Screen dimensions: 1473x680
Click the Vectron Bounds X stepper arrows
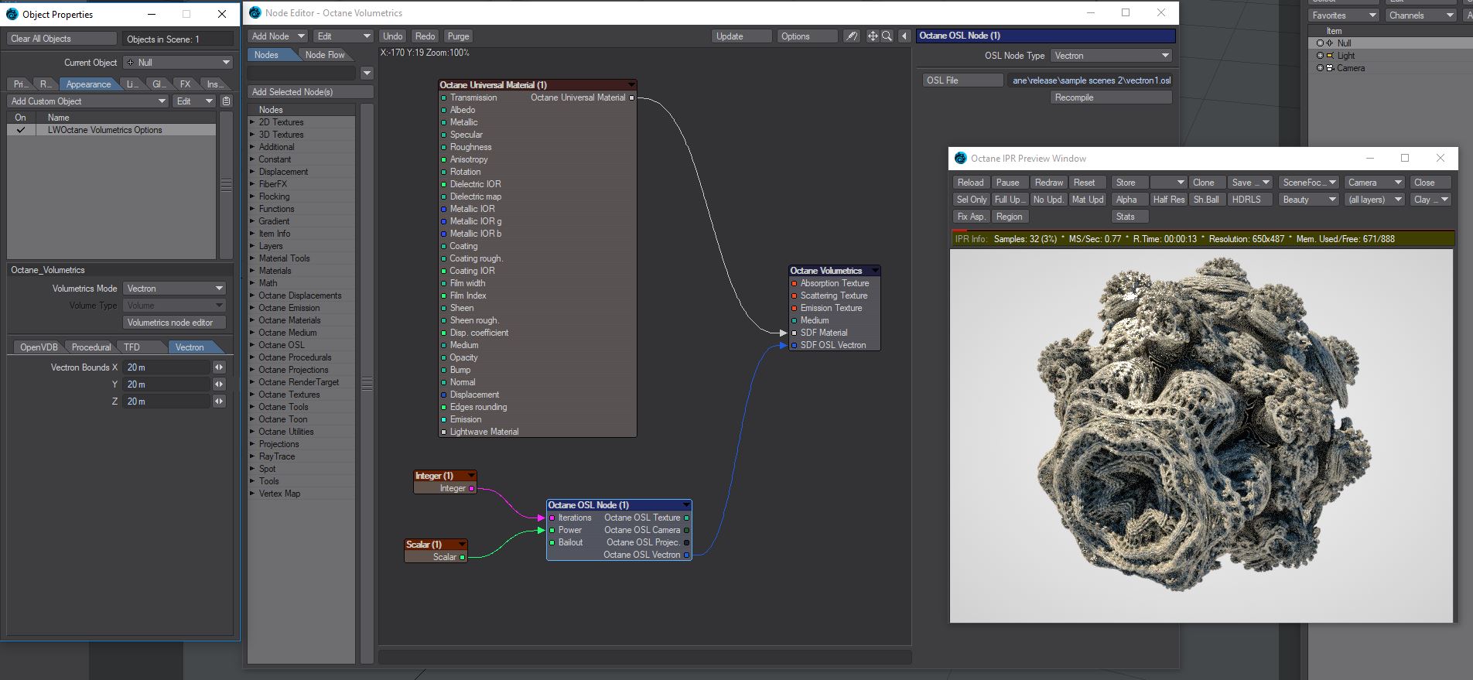(219, 367)
